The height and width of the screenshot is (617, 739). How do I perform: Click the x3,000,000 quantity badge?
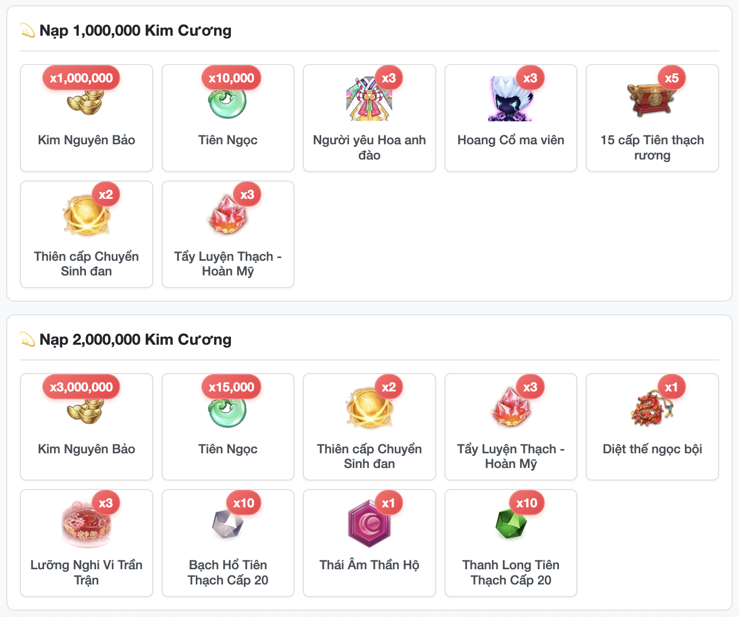[x=81, y=387]
